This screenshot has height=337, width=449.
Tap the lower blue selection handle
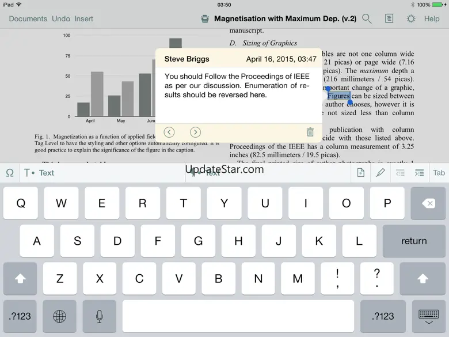(350, 102)
